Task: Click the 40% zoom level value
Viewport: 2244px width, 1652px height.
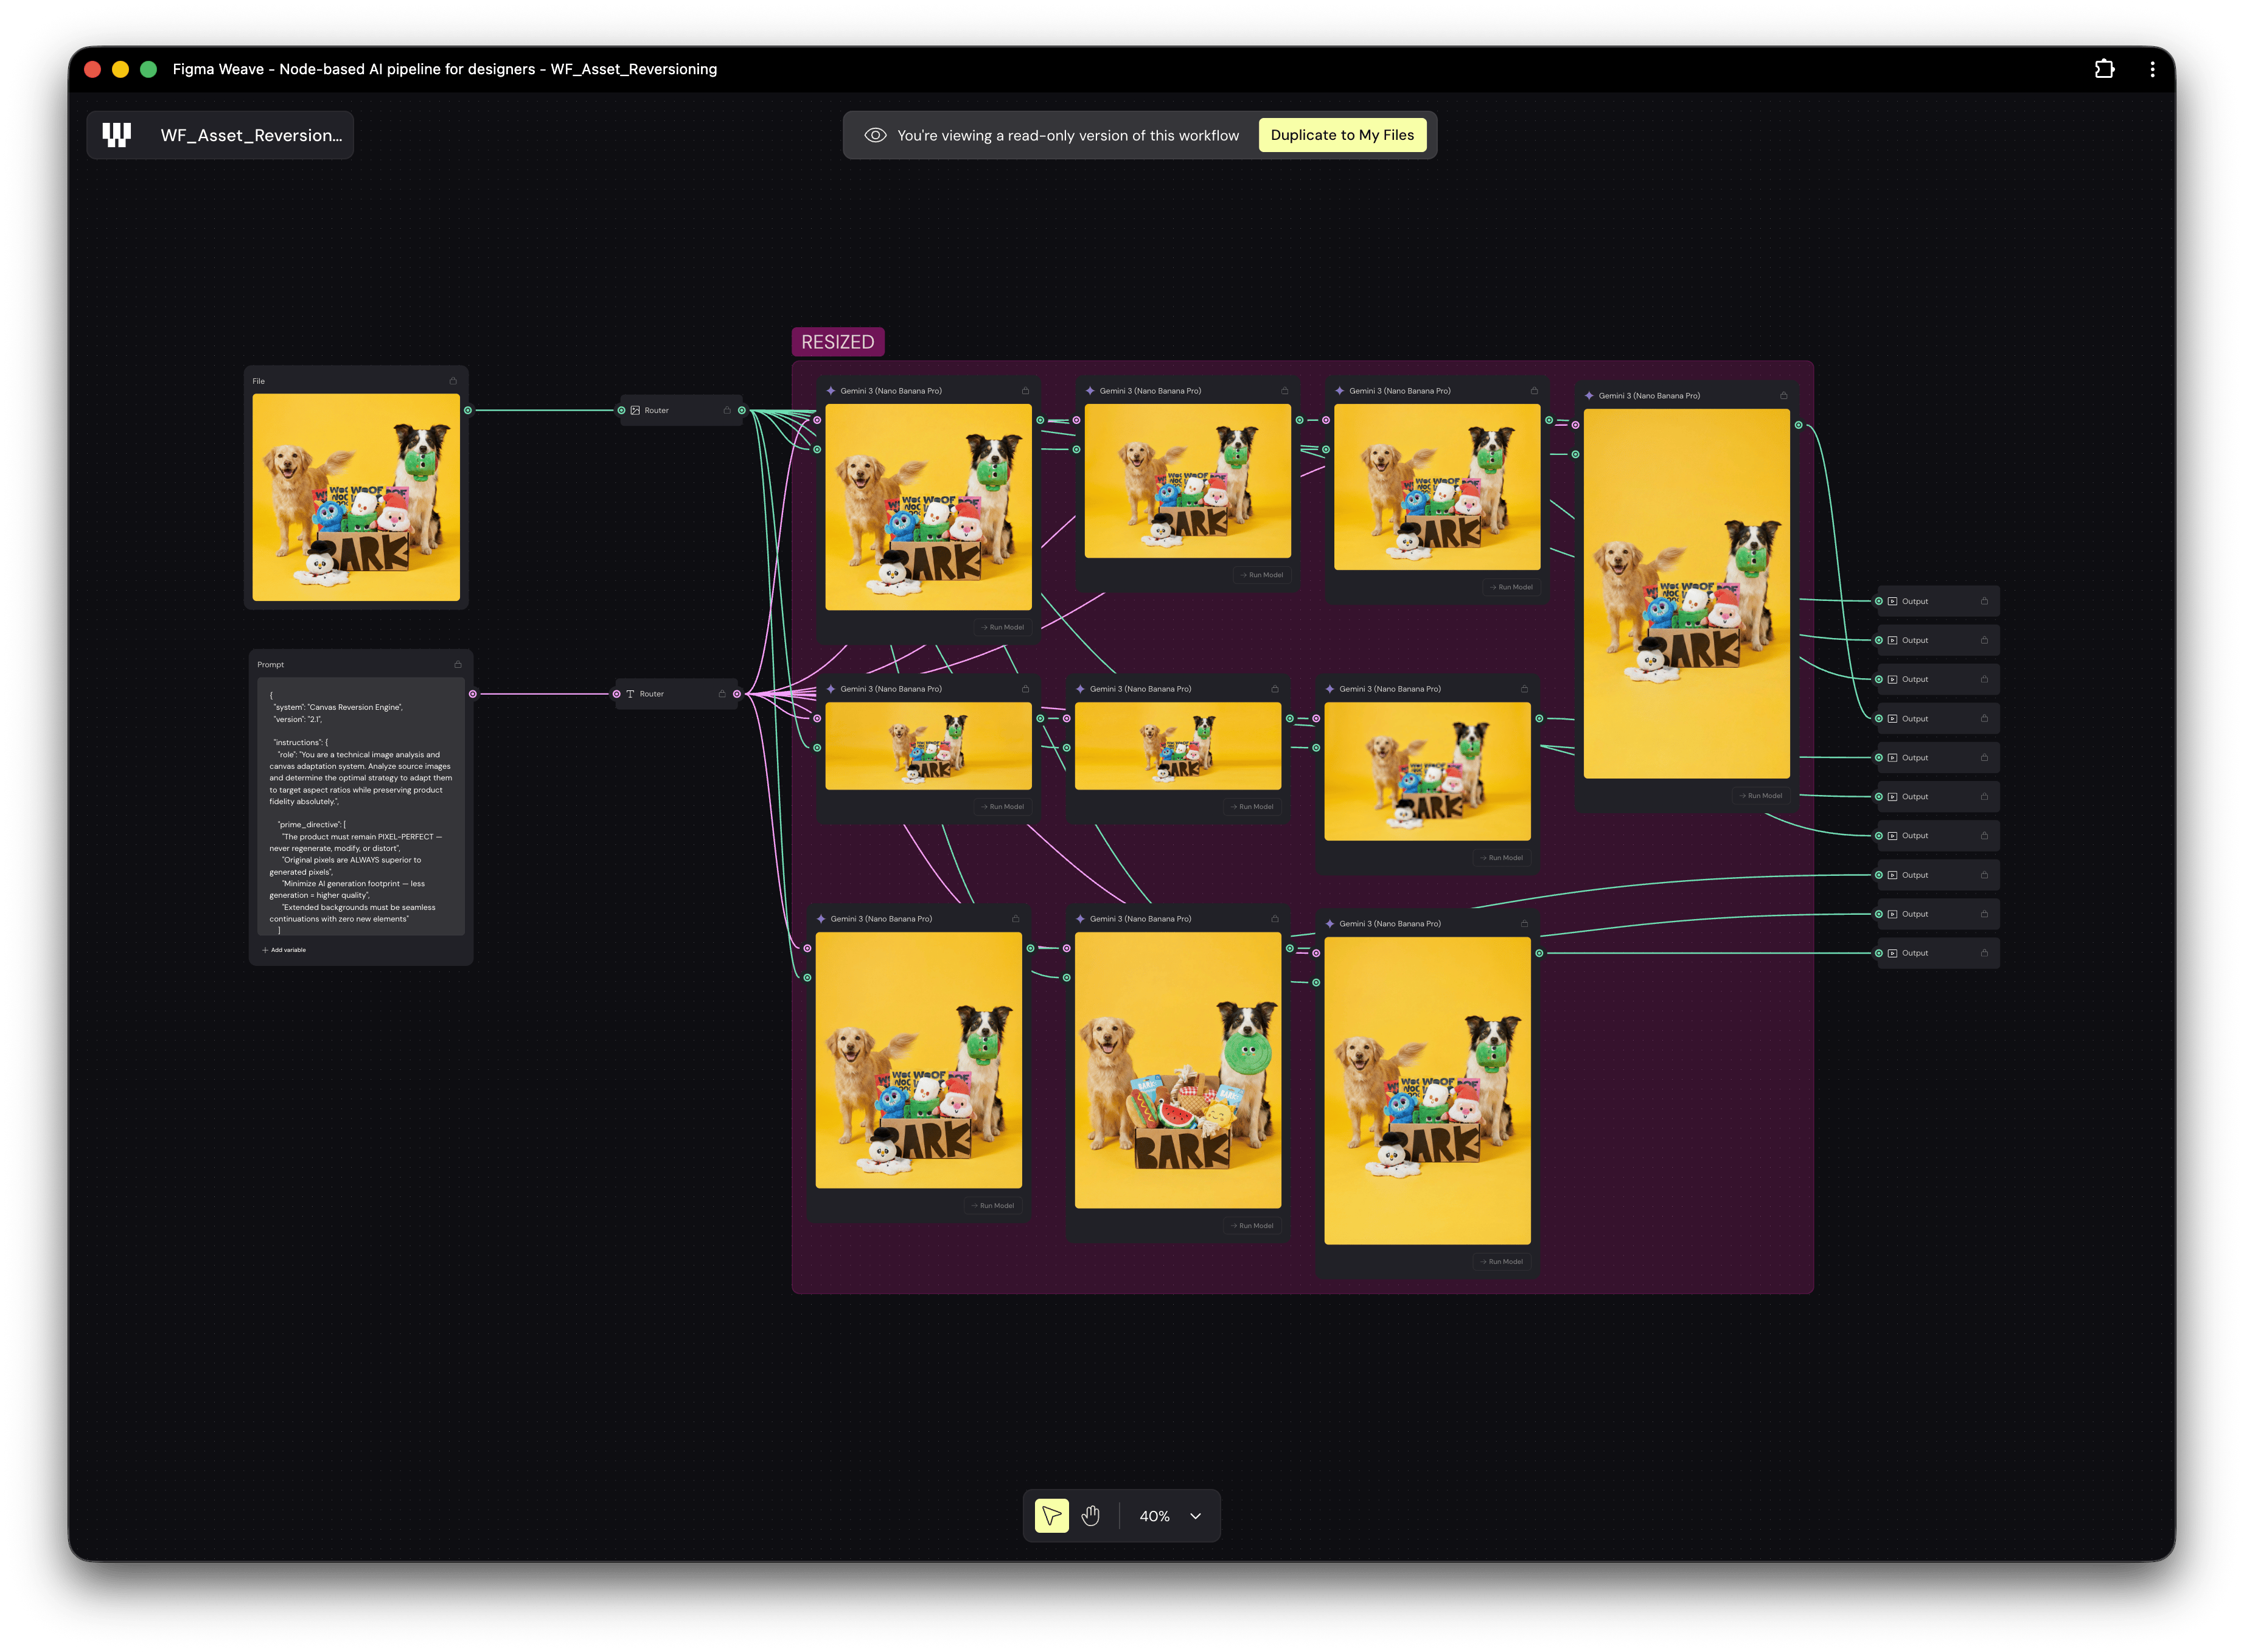Action: [x=1154, y=1516]
